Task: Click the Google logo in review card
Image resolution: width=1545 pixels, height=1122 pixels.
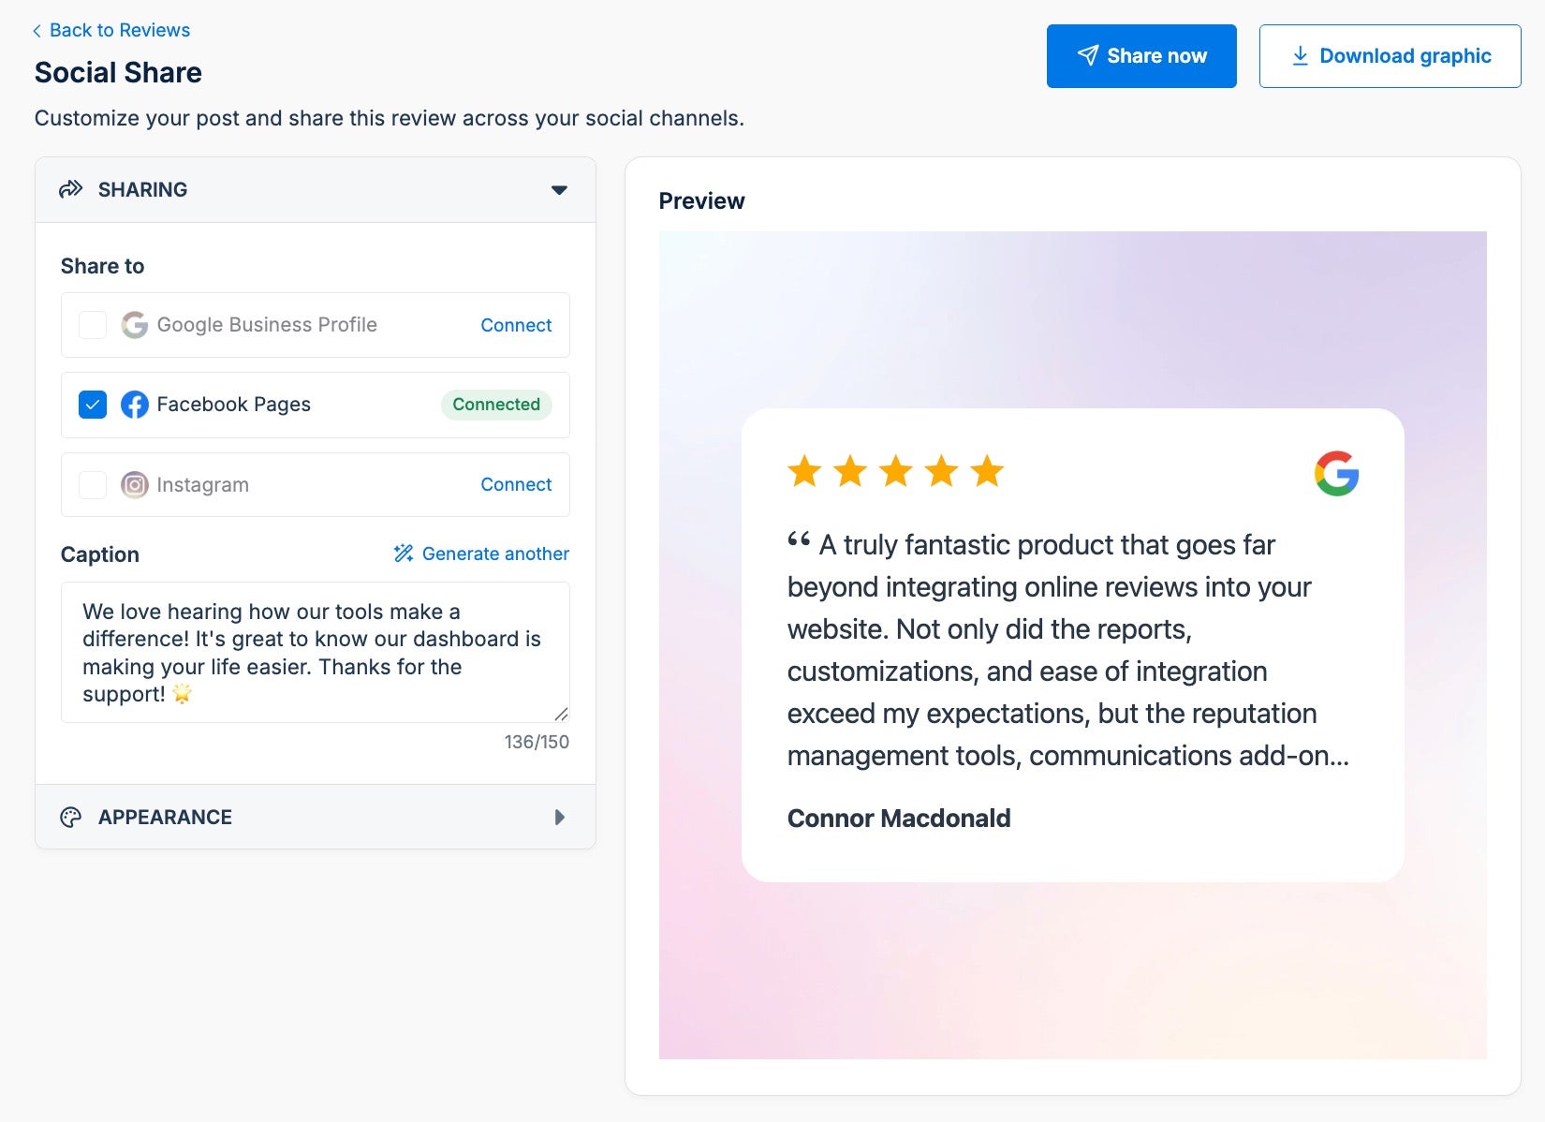Action: pyautogui.click(x=1336, y=473)
